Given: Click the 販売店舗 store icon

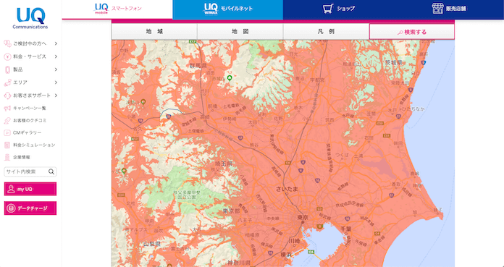Looking at the screenshot, I should 437,9.
